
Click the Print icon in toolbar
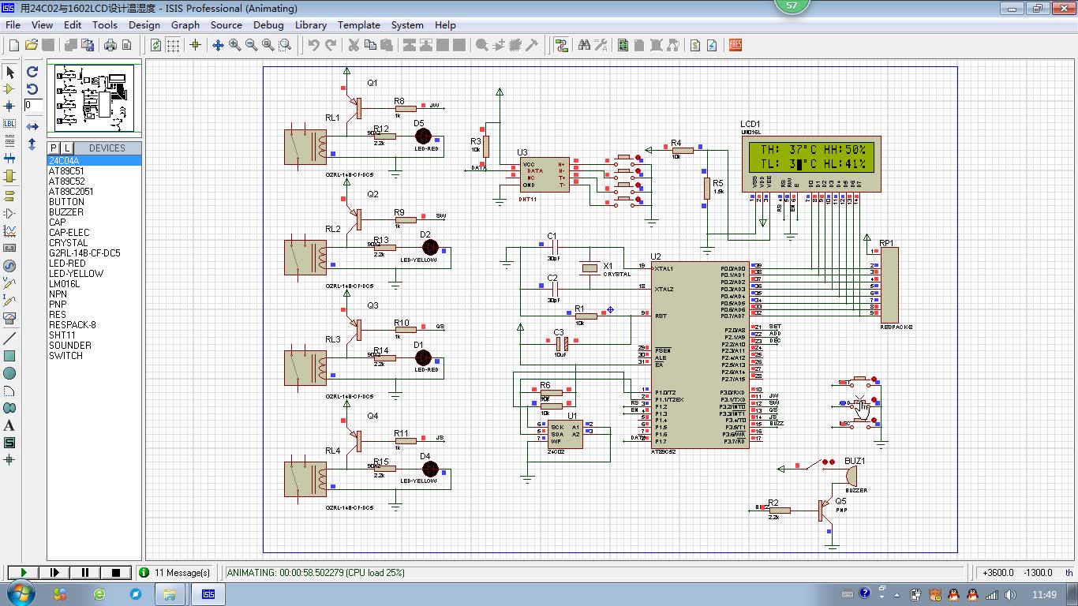coord(111,46)
